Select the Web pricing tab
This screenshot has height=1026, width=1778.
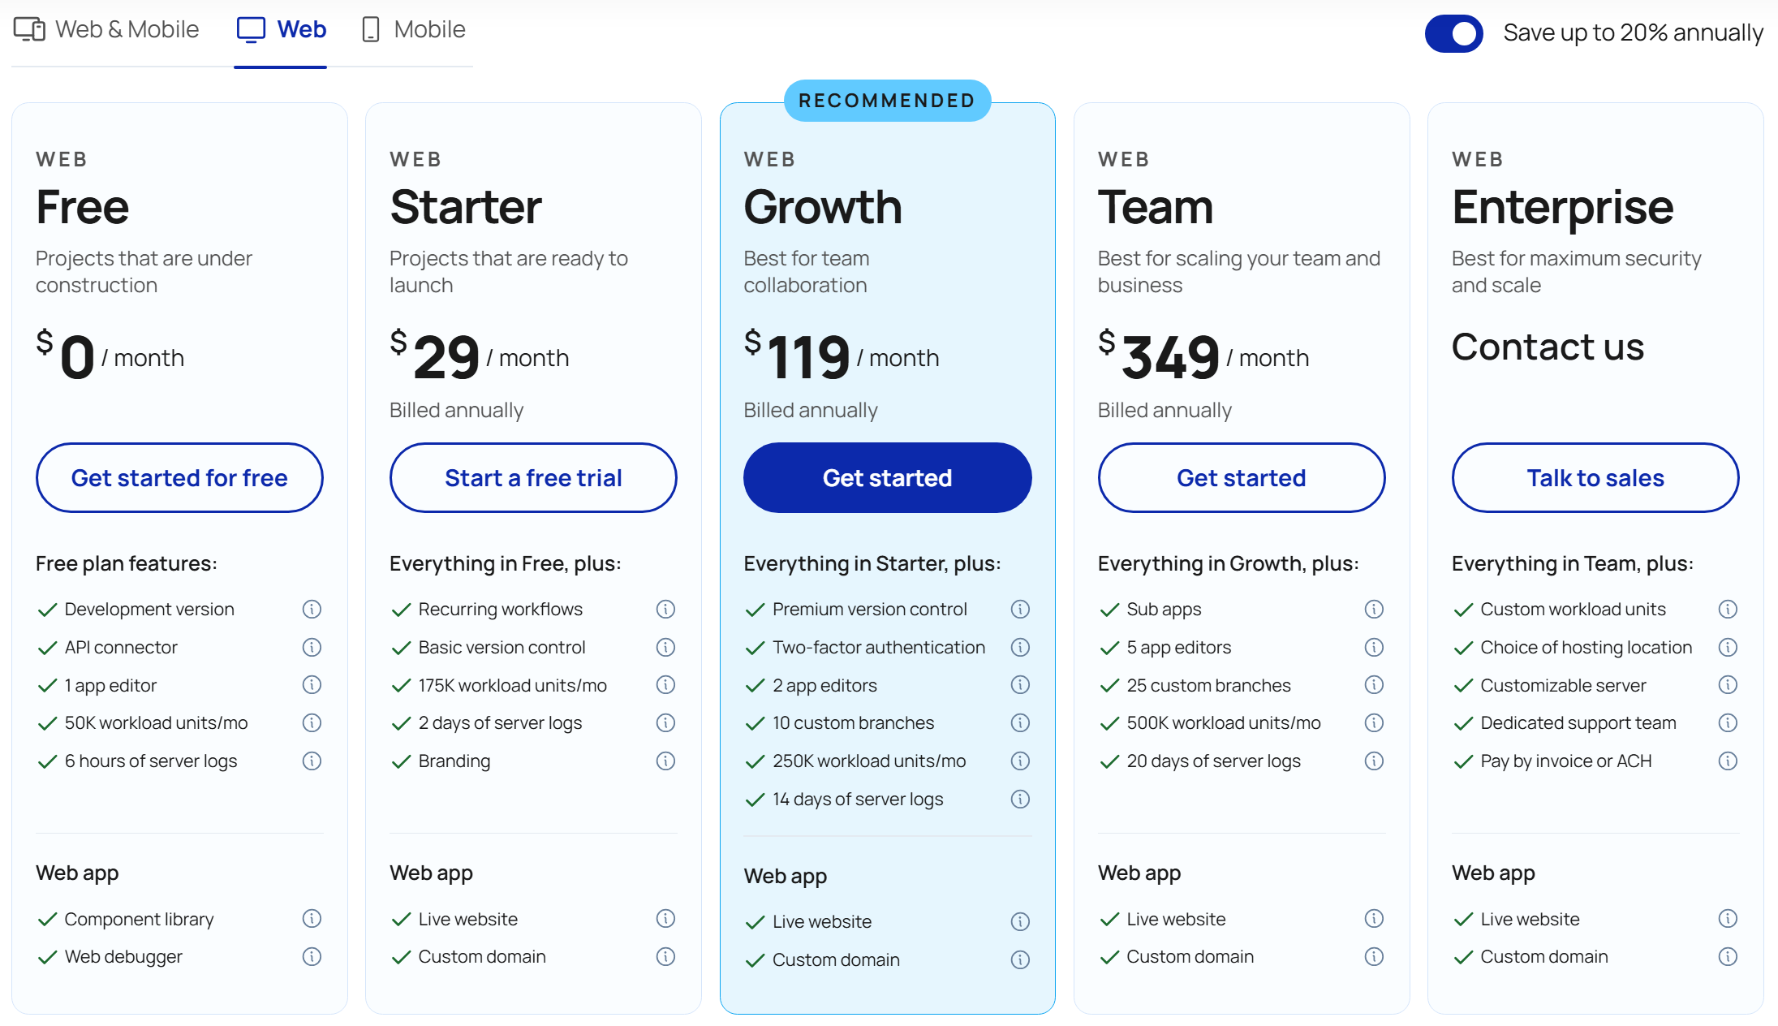pos(281,30)
